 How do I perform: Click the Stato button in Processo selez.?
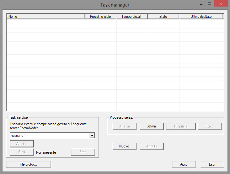tap(209, 126)
